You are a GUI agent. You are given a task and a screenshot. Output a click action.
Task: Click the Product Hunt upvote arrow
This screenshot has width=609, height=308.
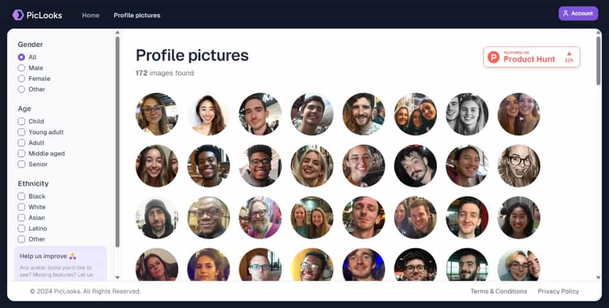tap(569, 54)
